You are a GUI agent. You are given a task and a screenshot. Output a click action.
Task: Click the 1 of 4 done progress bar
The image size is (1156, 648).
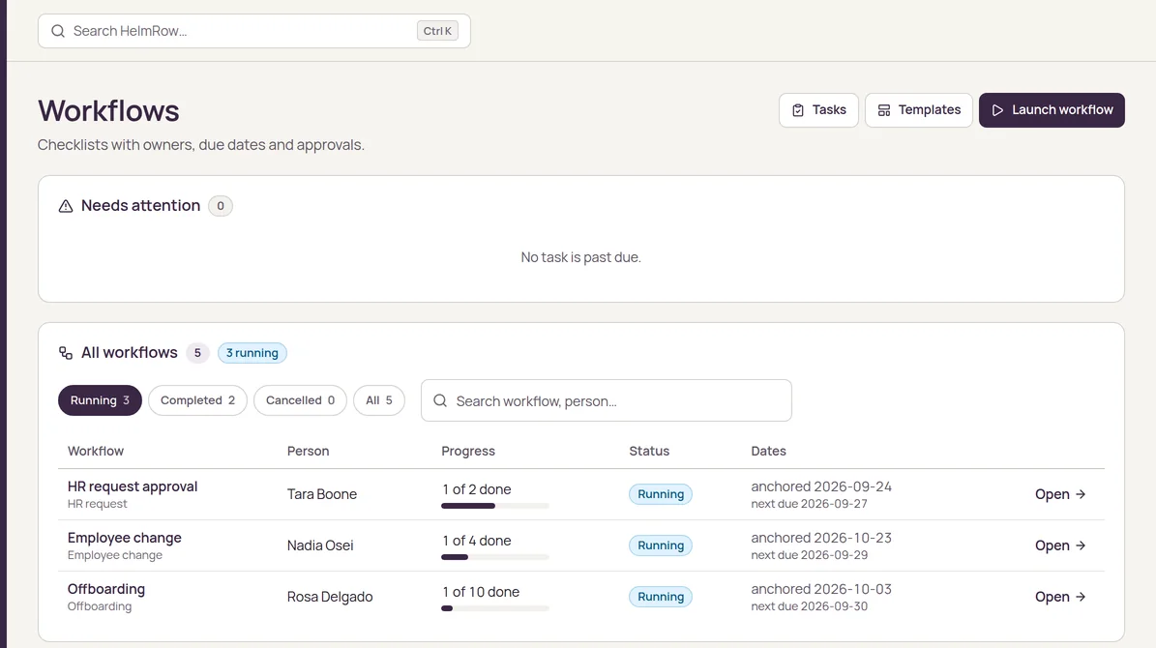tap(494, 557)
